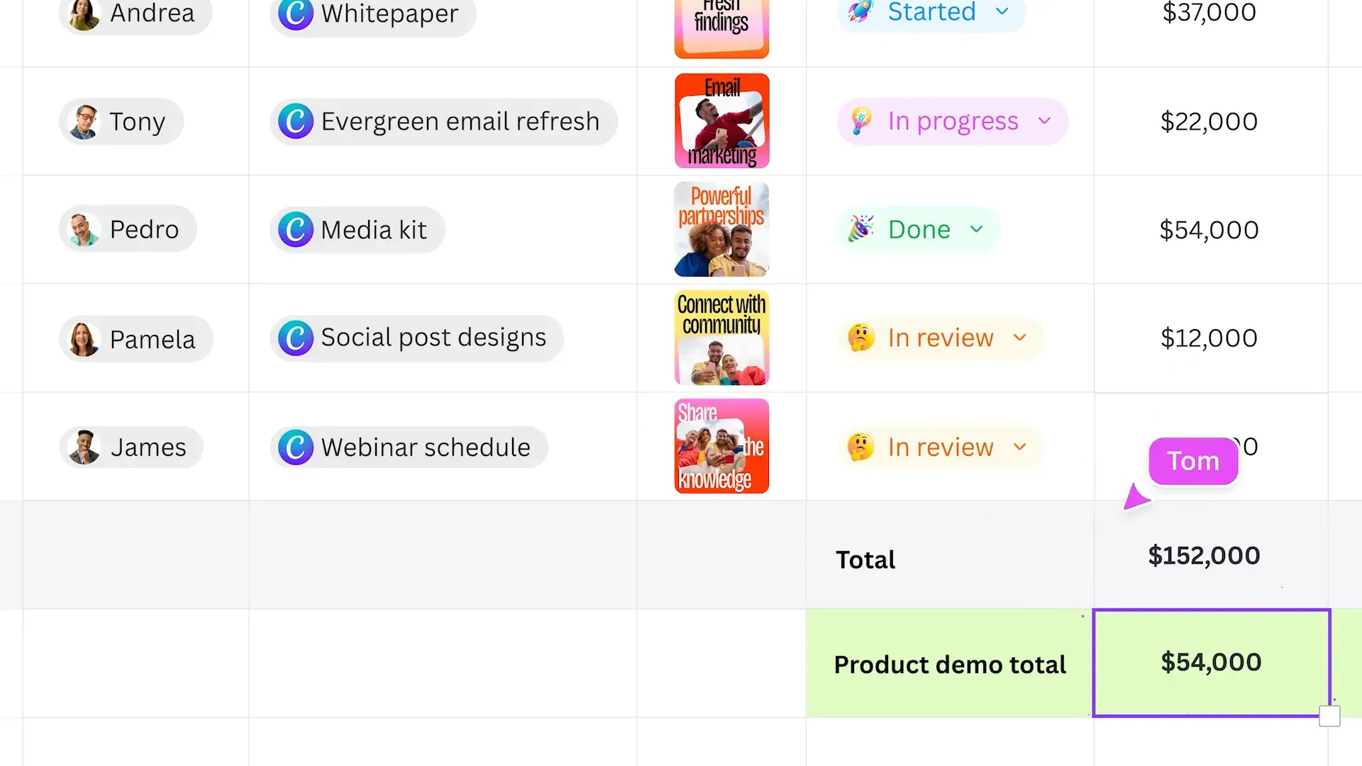Open the Powerful partnerships thumbnail
This screenshot has width=1362, height=766.
click(721, 229)
